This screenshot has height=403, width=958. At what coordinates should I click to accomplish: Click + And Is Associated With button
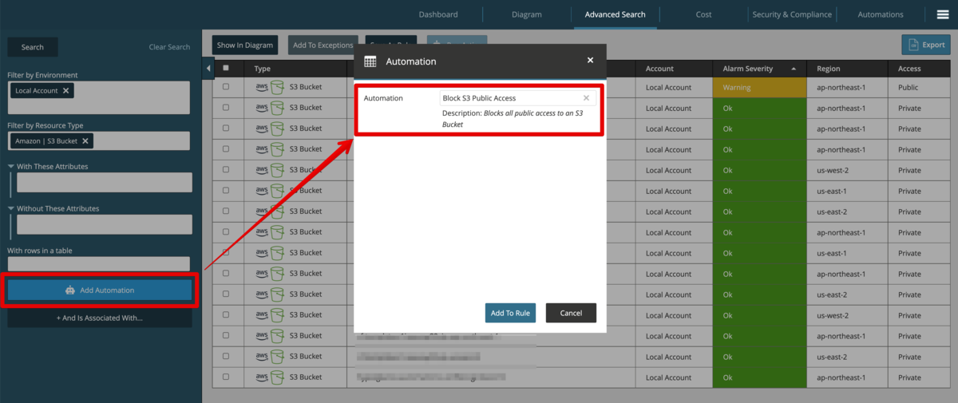[100, 318]
